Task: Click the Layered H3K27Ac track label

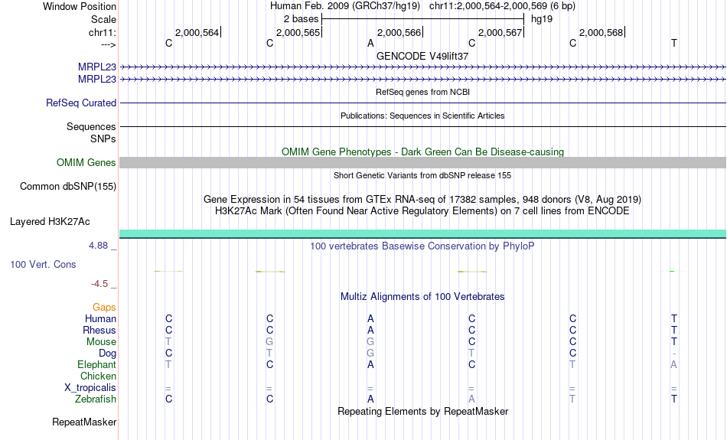Action: tap(50, 222)
